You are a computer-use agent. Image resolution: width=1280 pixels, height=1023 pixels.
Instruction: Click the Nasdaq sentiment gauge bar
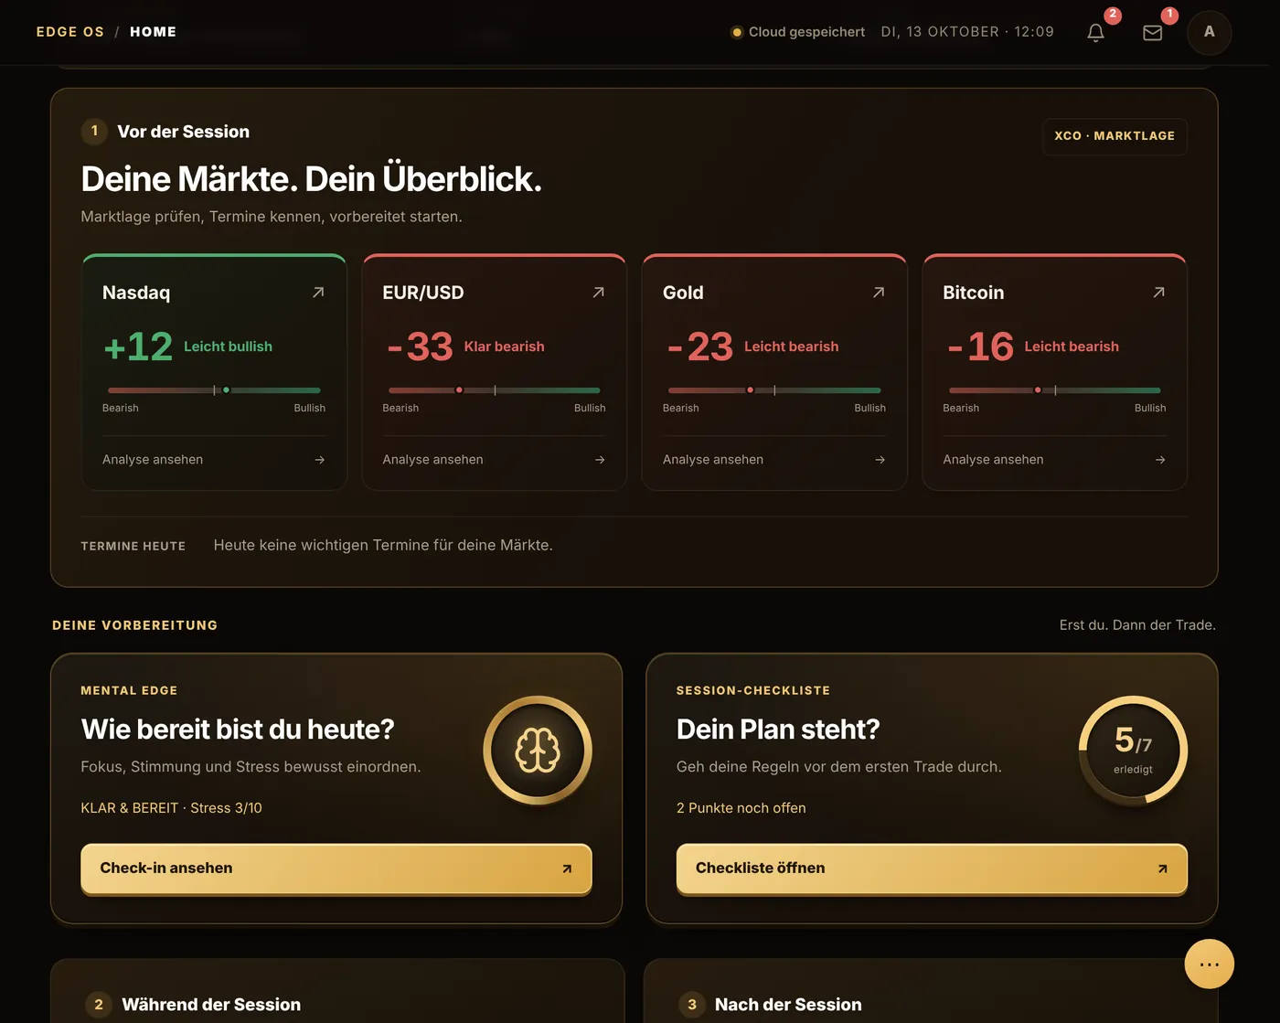pos(214,390)
